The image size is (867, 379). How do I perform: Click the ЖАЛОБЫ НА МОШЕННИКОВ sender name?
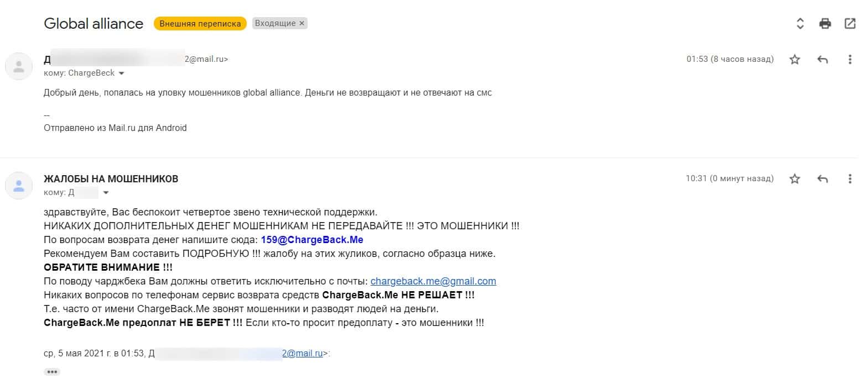pyautogui.click(x=111, y=179)
